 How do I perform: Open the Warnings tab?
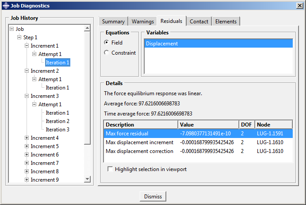click(143, 22)
